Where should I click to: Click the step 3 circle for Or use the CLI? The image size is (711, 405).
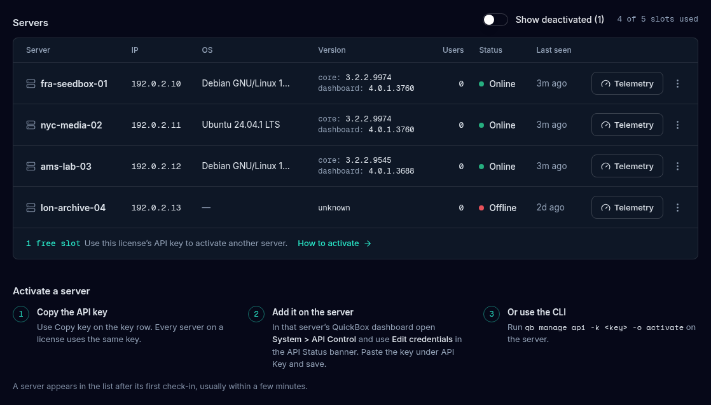(492, 314)
